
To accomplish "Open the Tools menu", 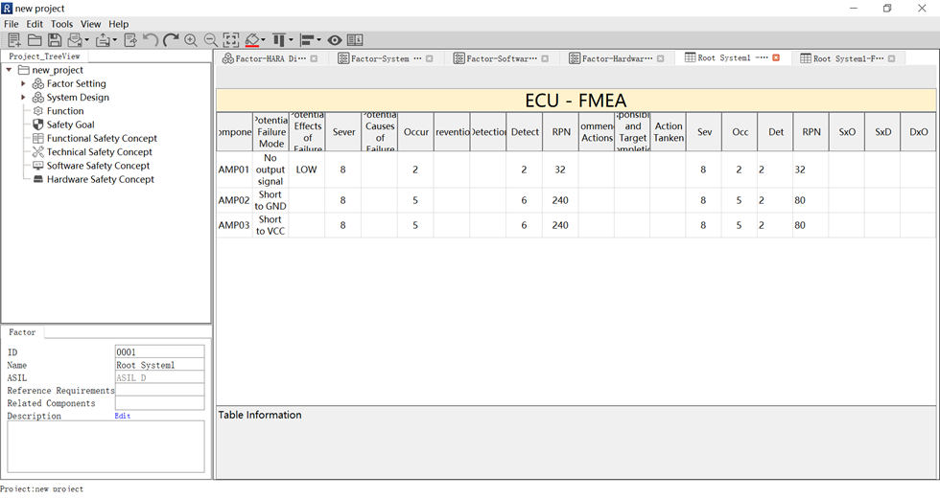I will point(61,24).
